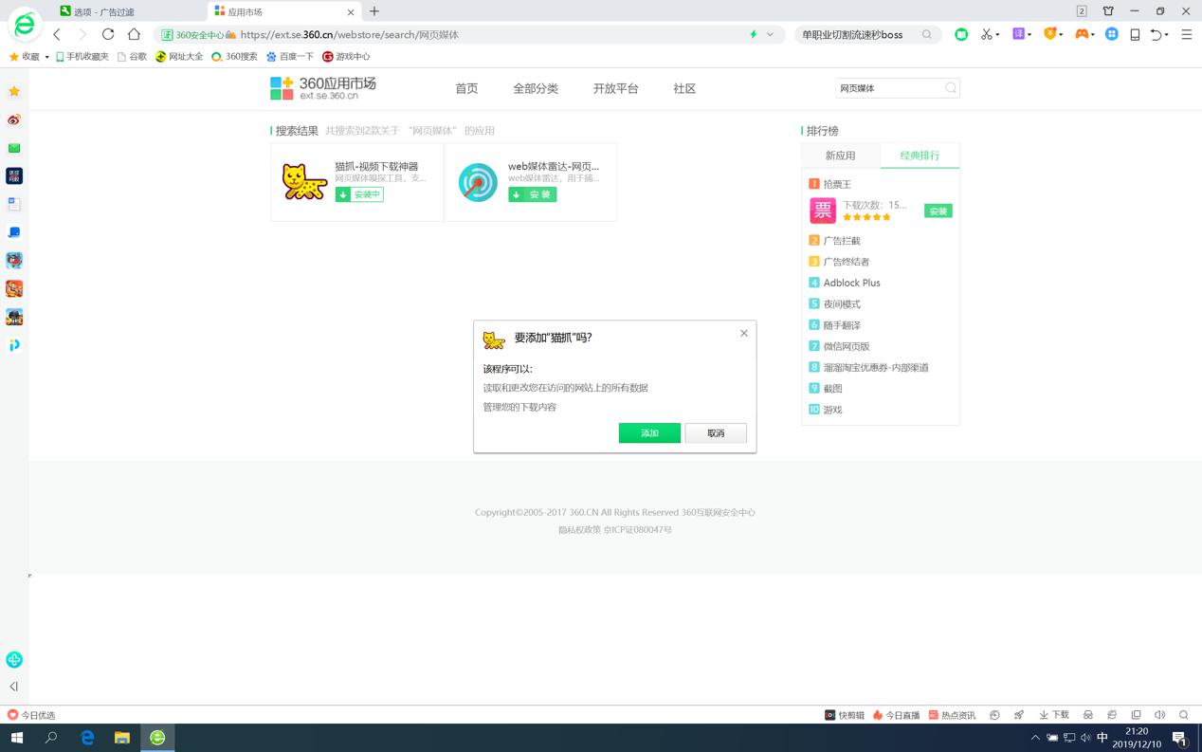Open 今日直播 in the status bar
This screenshot has height=752, width=1202.
coord(896,715)
